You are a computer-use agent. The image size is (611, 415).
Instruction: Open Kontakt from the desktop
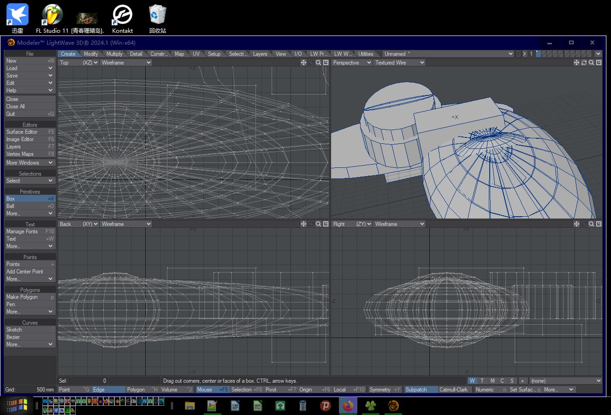pos(122,14)
